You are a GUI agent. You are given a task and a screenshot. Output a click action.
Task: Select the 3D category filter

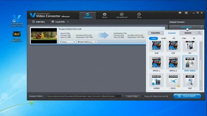(x=194, y=38)
